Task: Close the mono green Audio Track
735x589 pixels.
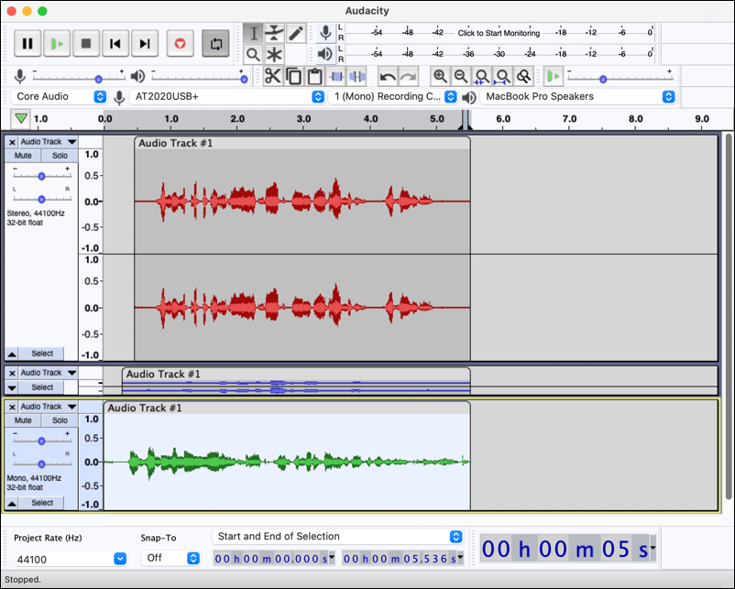Action: (x=12, y=407)
